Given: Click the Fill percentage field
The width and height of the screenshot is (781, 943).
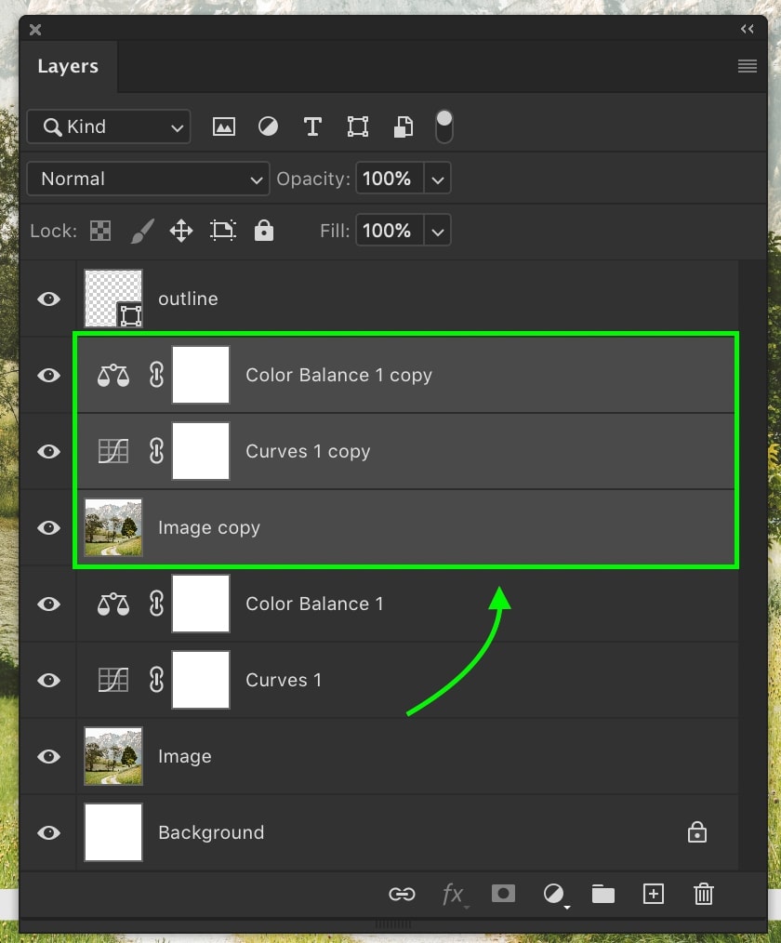Looking at the screenshot, I should (387, 231).
